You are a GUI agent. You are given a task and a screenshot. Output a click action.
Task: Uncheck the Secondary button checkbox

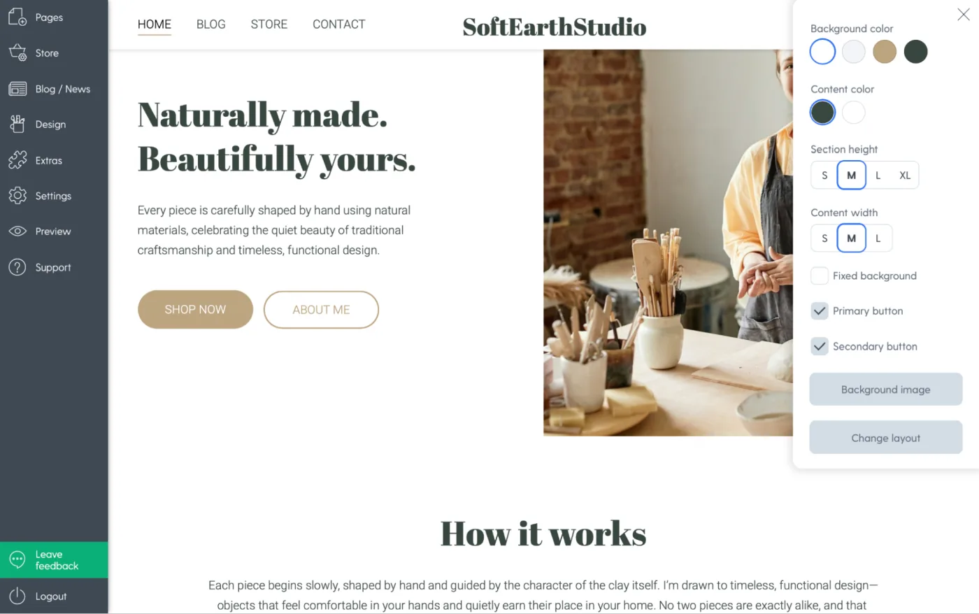pyautogui.click(x=820, y=346)
